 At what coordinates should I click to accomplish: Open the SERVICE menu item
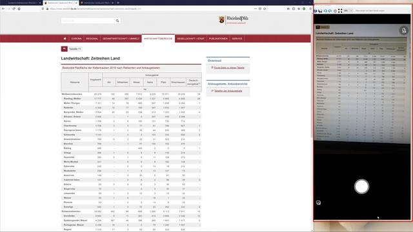237,39
